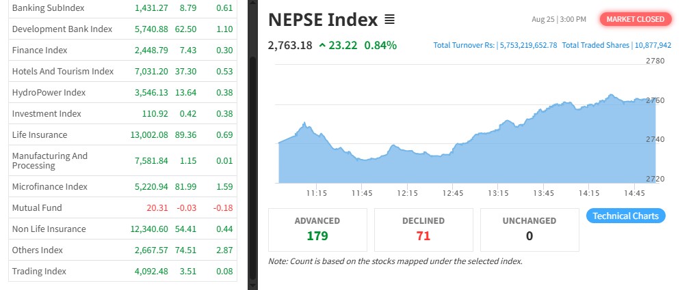Viewport: 680px width, 290px height.
Task: Select Investment Index row
Action: pos(47,114)
